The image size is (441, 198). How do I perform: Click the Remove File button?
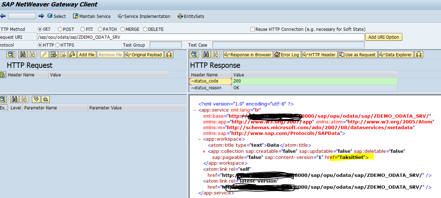tap(111, 55)
